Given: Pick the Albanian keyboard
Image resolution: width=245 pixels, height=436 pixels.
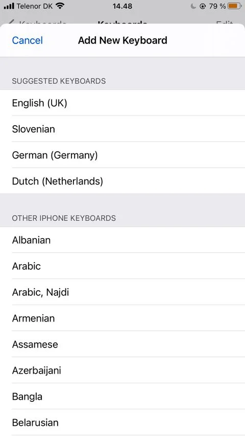Looking at the screenshot, I should point(122,240).
